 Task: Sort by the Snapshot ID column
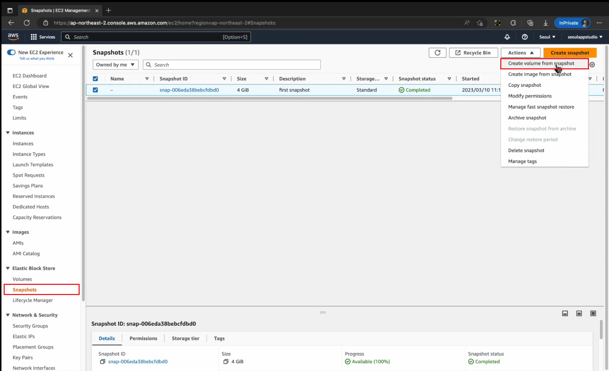tap(224, 79)
